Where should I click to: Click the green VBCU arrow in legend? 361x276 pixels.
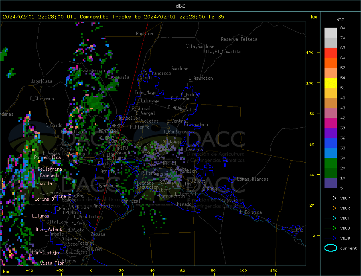pos(331,228)
